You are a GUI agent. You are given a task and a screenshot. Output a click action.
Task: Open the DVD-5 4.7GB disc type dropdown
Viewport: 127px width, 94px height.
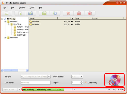click(x=19, y=89)
